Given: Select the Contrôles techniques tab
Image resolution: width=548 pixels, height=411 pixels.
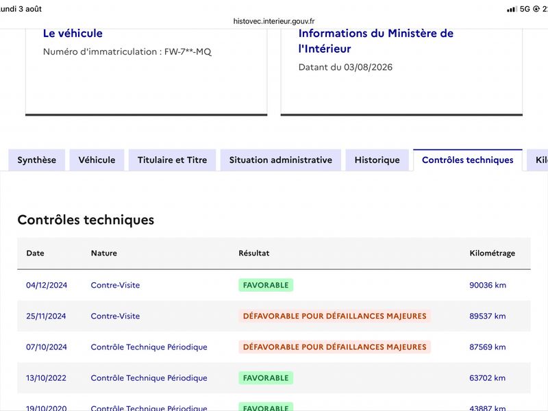Looking at the screenshot, I should (x=468, y=160).
